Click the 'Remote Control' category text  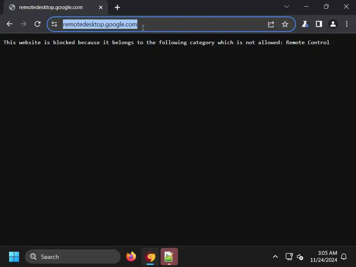308,42
